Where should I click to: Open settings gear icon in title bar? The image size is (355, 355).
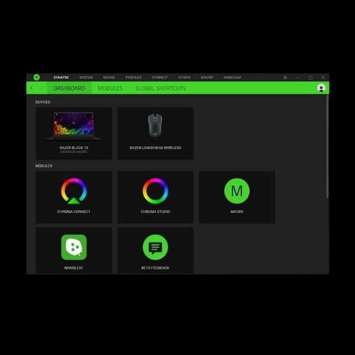pos(285,78)
